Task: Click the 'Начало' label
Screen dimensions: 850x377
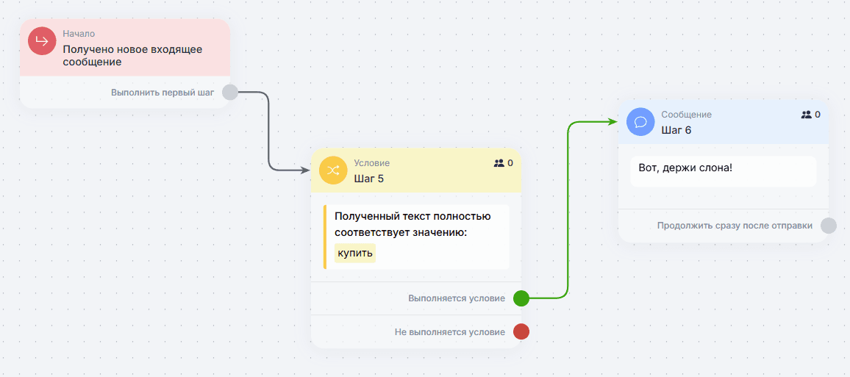Action: tap(79, 34)
